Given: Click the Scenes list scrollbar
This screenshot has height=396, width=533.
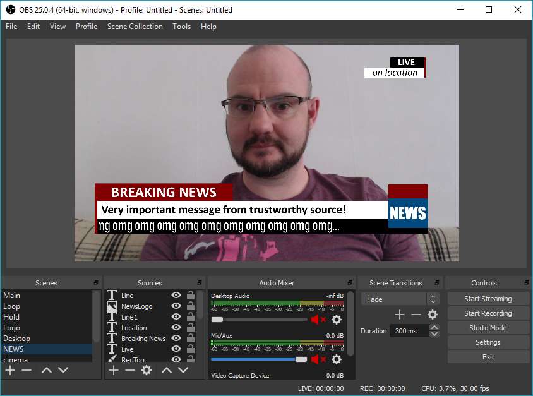Looking at the screenshot, I should (97, 316).
